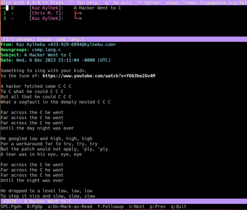Click the '43630 : A Hacker Went to C' status bar
Viewport: 247px width, 210px height.
click(x=123, y=201)
